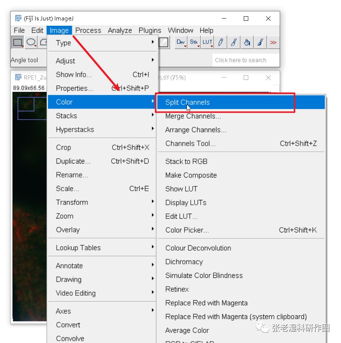Image resolution: width=341 pixels, height=343 pixels.
Task: Open Channels Tool...
Action: [241, 143]
